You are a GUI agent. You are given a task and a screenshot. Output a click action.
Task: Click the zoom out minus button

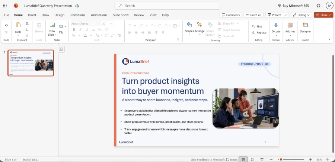[271, 159]
